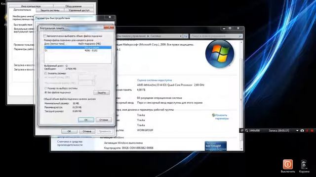Click the rightmost red stop icon on recorder bar
This screenshot has width=316, height=177.
312,131
